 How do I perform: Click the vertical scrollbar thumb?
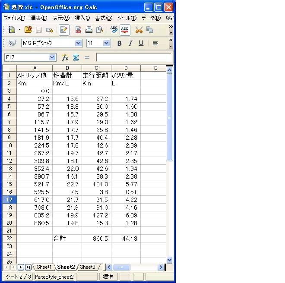click(169, 117)
